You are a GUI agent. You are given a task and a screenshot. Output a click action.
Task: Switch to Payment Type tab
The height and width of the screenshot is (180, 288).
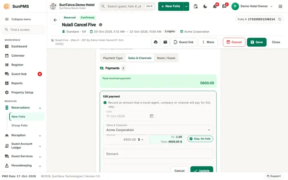[113, 58]
